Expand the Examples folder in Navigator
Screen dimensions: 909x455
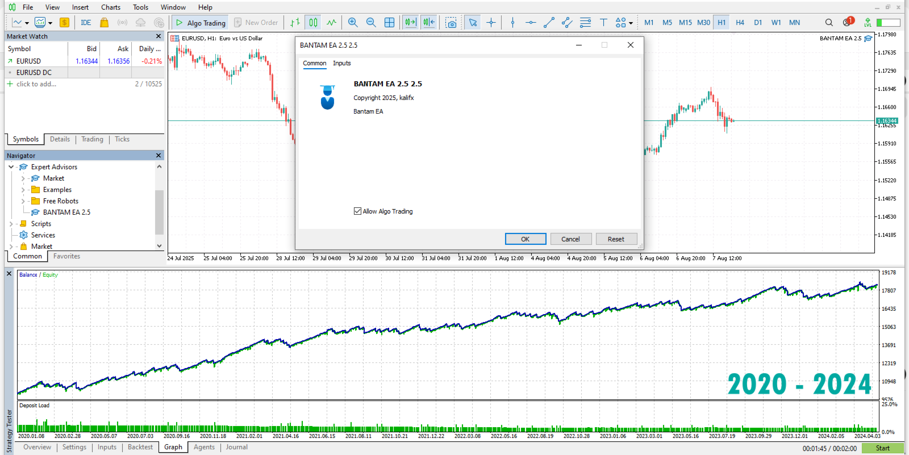coord(23,190)
